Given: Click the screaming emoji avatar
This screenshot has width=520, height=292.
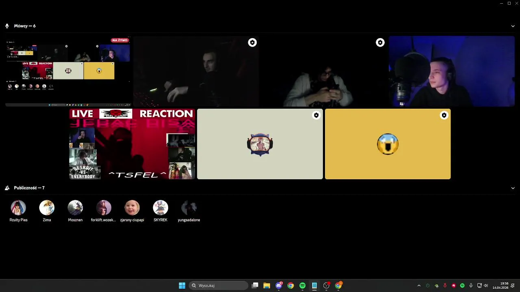Looking at the screenshot, I should [388, 144].
